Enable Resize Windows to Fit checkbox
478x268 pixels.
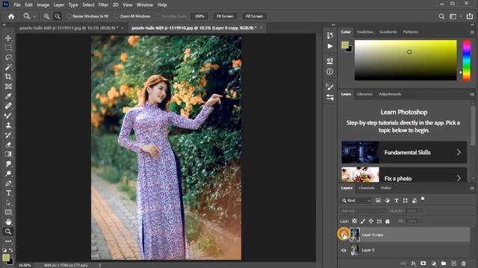[x=69, y=16]
